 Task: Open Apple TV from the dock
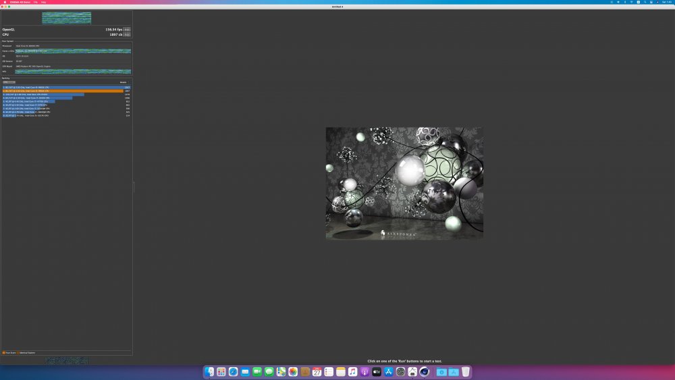[377, 372]
